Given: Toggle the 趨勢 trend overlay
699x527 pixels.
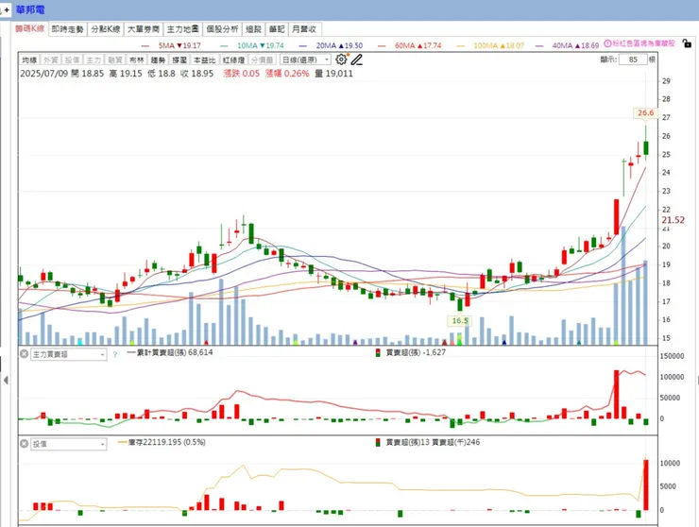Looking at the screenshot, I should (x=158, y=59).
